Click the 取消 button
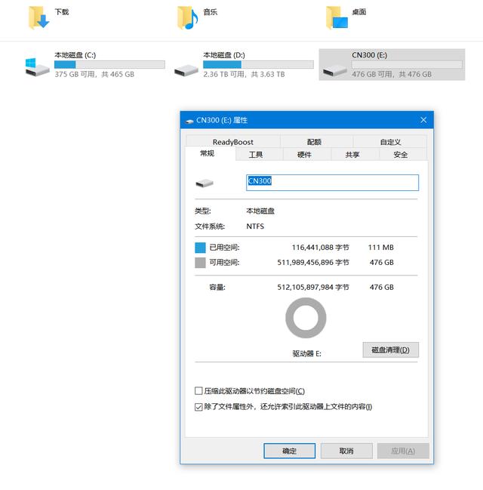Viewport: 483px width, 490px height. pyautogui.click(x=346, y=451)
